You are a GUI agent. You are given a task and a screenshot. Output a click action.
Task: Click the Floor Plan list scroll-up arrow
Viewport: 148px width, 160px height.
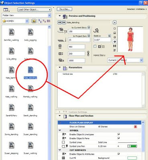click(x=143, y=122)
